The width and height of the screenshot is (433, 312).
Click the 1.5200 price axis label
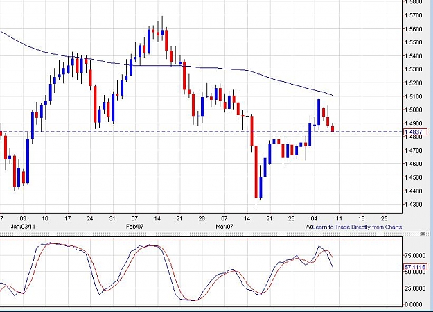point(414,83)
